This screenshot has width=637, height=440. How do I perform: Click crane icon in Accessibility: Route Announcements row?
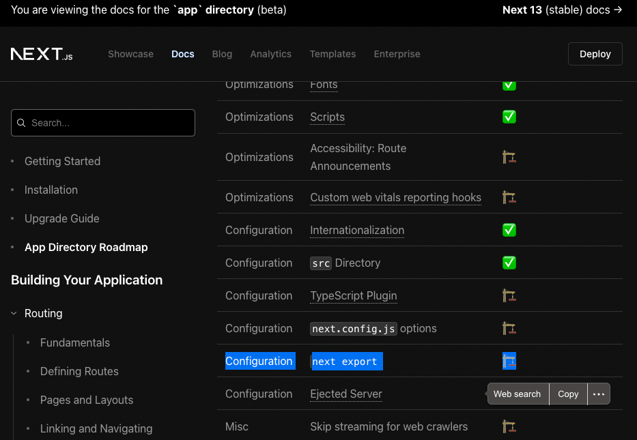(509, 157)
